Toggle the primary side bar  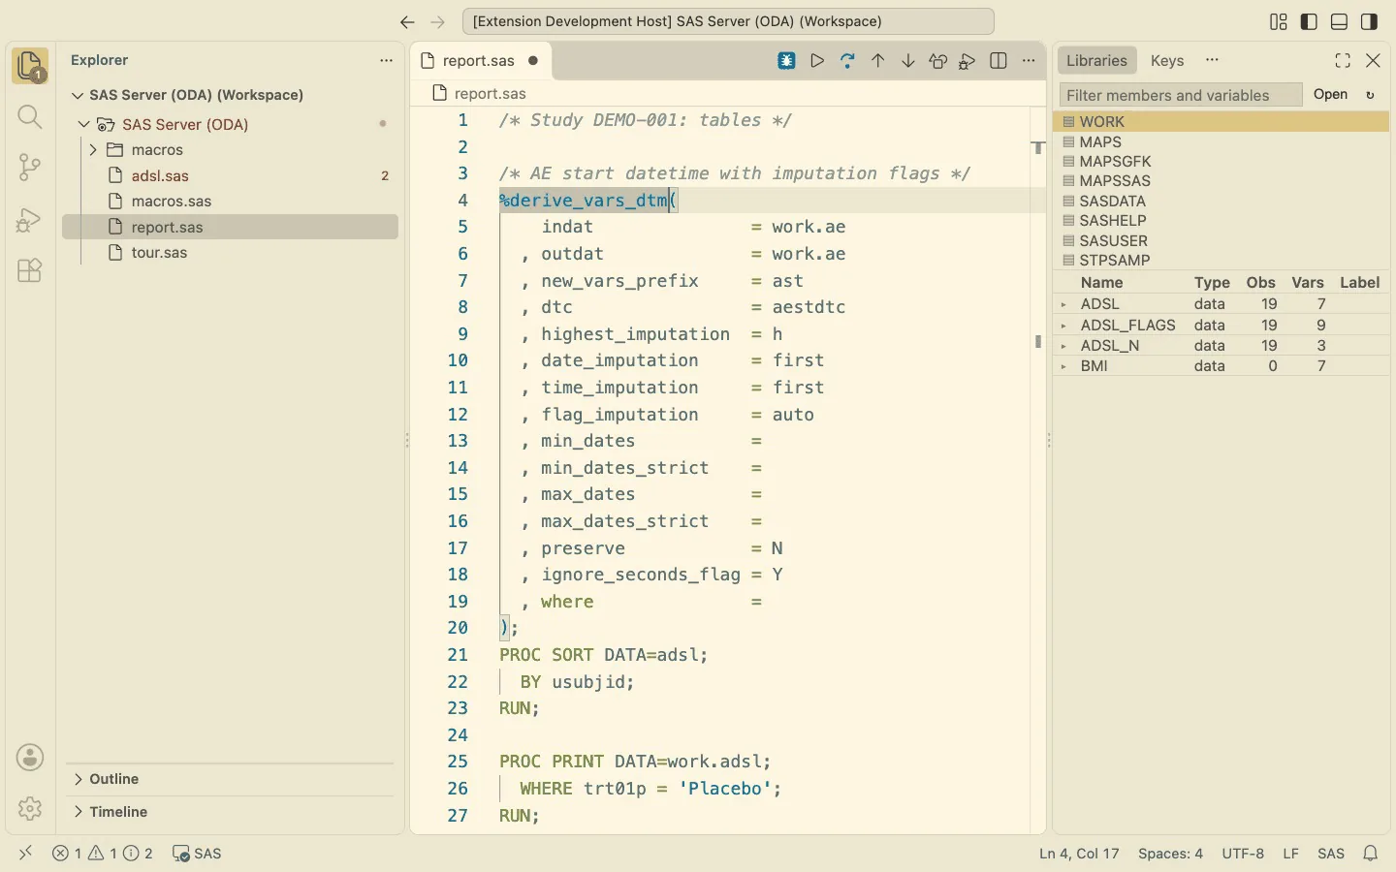[x=1309, y=21]
